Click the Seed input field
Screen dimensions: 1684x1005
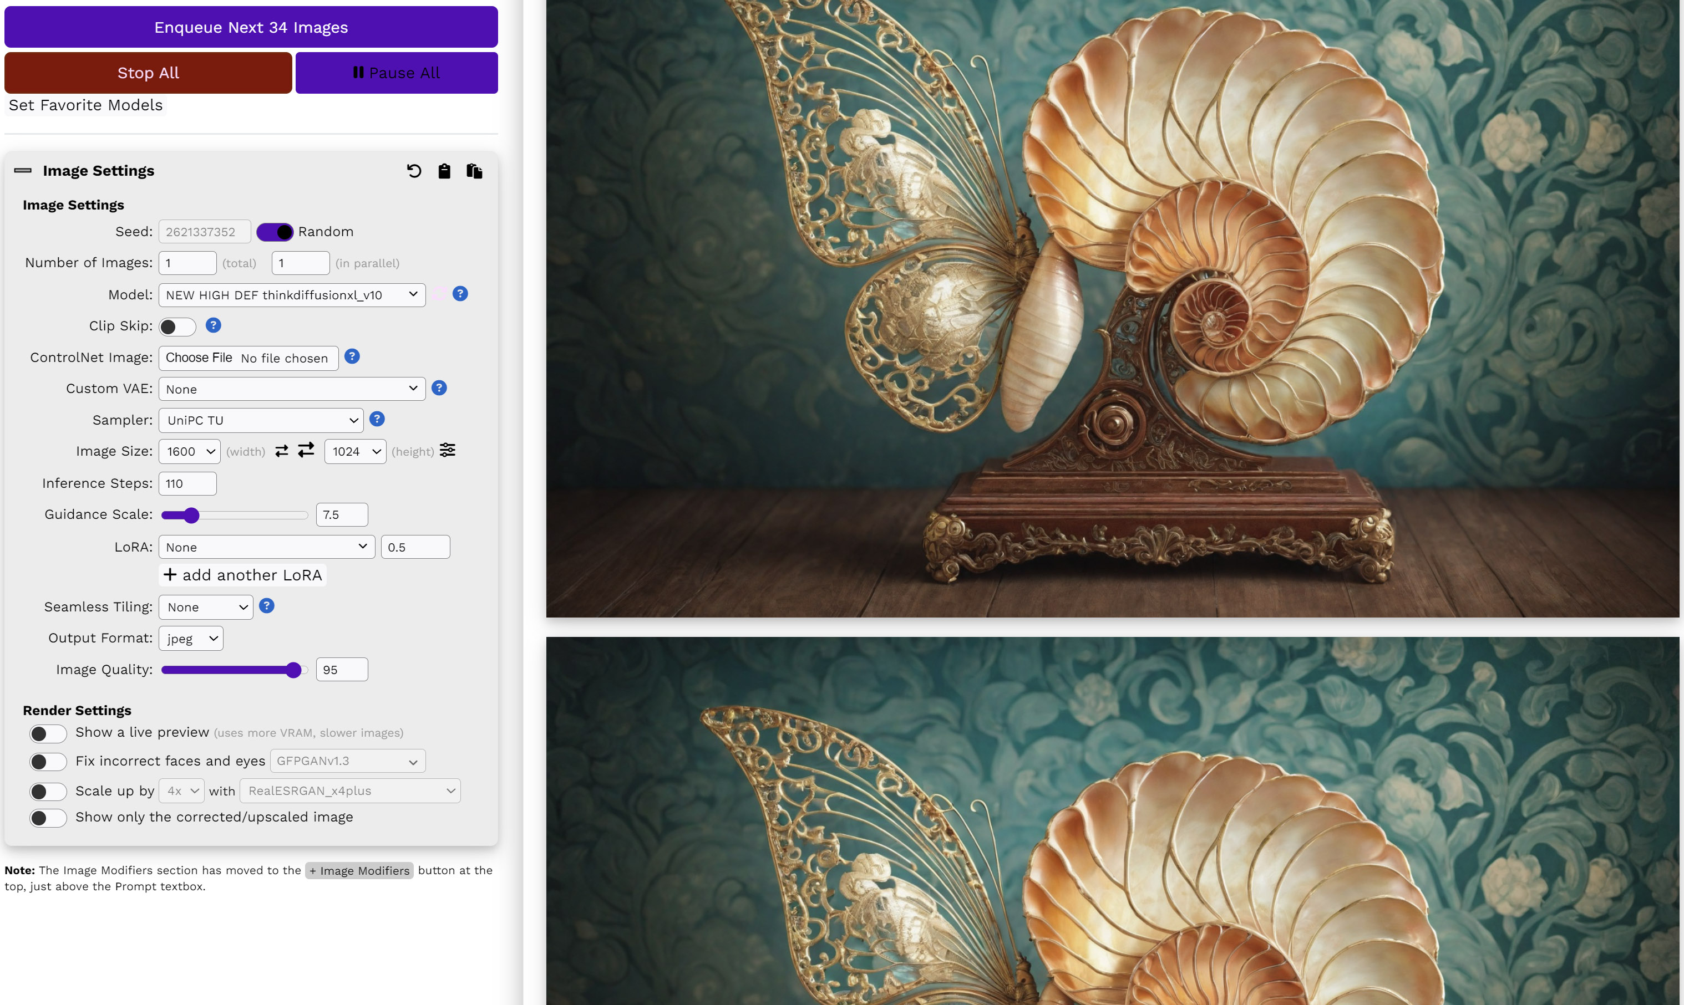point(205,232)
